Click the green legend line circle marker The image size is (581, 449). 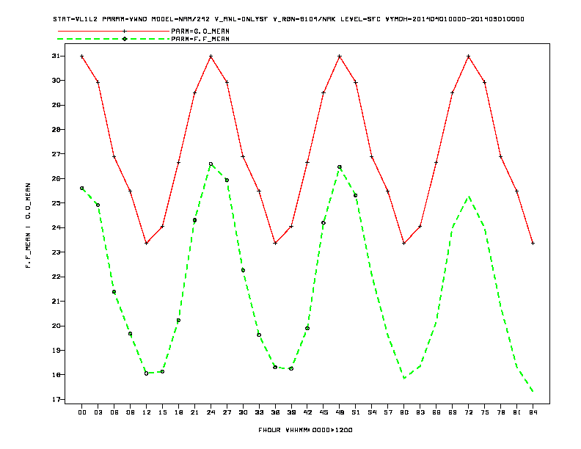pyautogui.click(x=125, y=39)
